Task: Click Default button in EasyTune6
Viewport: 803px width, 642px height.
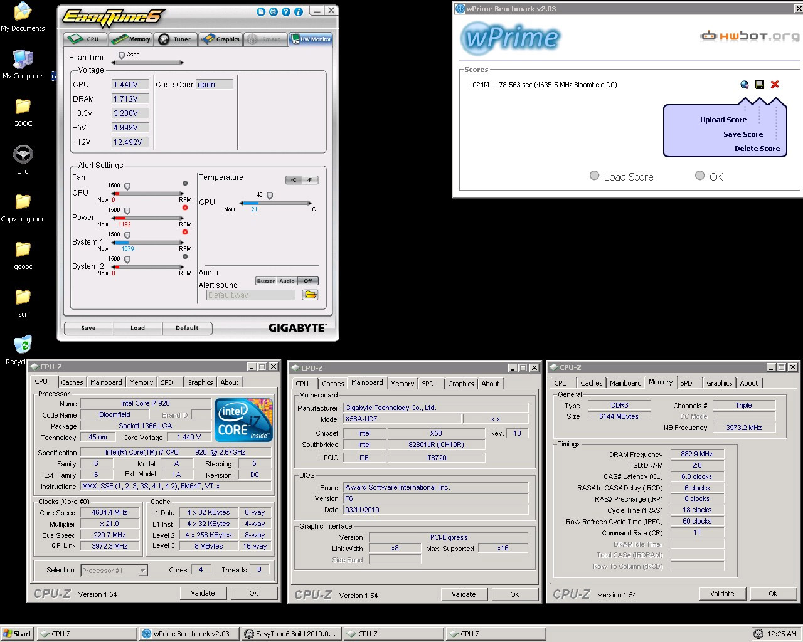Action: click(187, 328)
